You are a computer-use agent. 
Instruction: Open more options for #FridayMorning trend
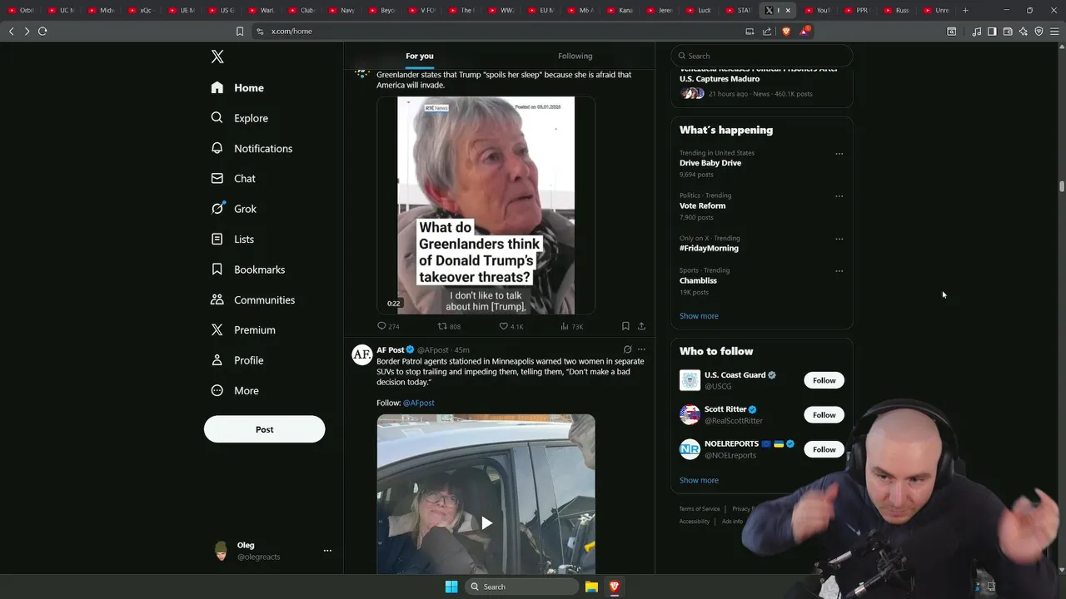click(839, 239)
